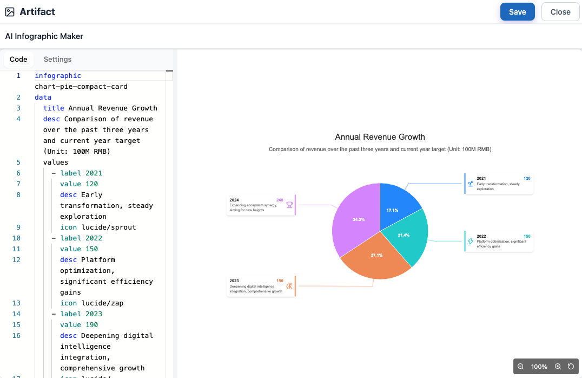Click 'icon lucide/sprout' code line
Viewport: 582px width, 378px height.
pos(98,227)
